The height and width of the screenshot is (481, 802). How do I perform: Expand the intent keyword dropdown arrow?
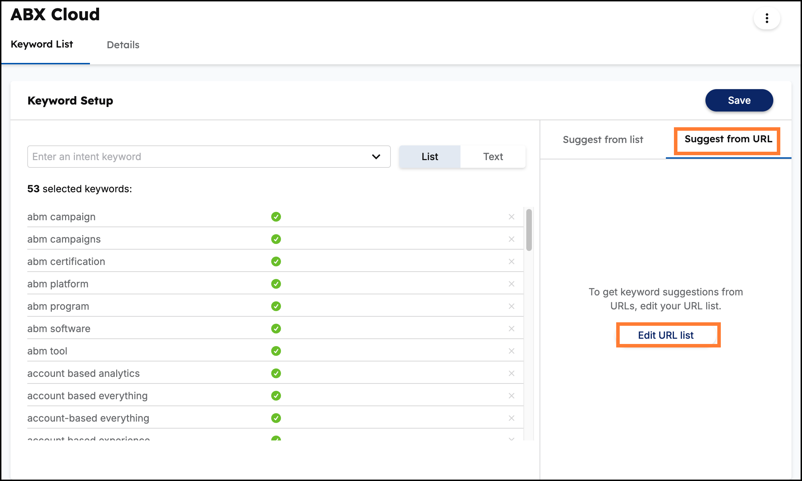376,157
